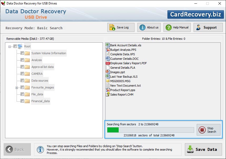Select New Text Document.txt file name

[126, 86]
